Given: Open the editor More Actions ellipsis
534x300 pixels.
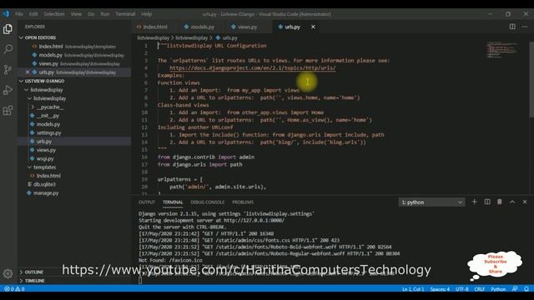Looking at the screenshot, I should tap(525, 27).
